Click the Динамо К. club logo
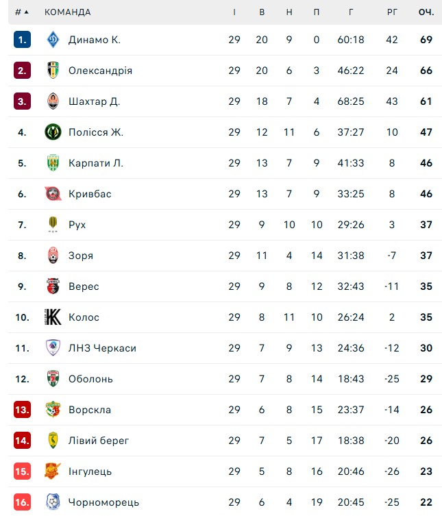 click(53, 40)
